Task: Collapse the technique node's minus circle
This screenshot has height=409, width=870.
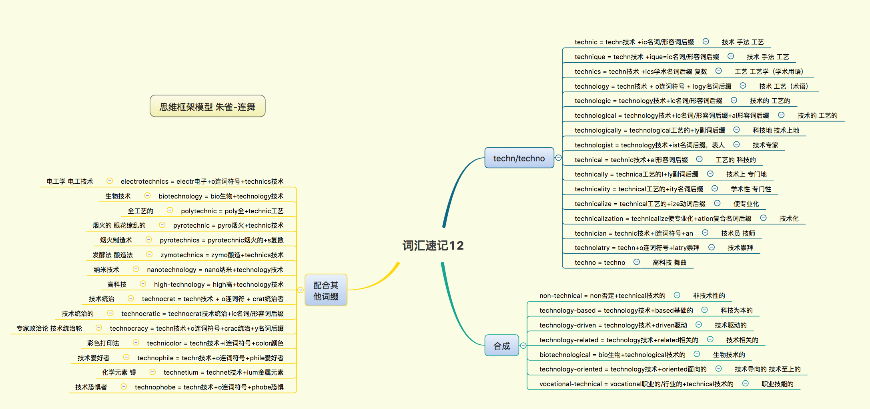Action: (x=731, y=56)
